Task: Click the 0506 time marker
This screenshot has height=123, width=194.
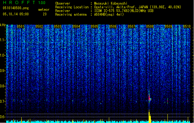Action: click(113, 26)
